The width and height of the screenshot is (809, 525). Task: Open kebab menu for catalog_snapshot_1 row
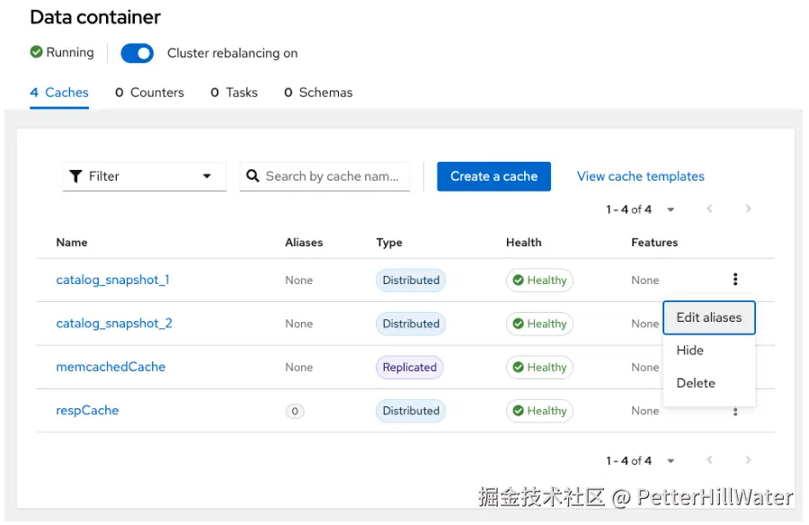(735, 280)
